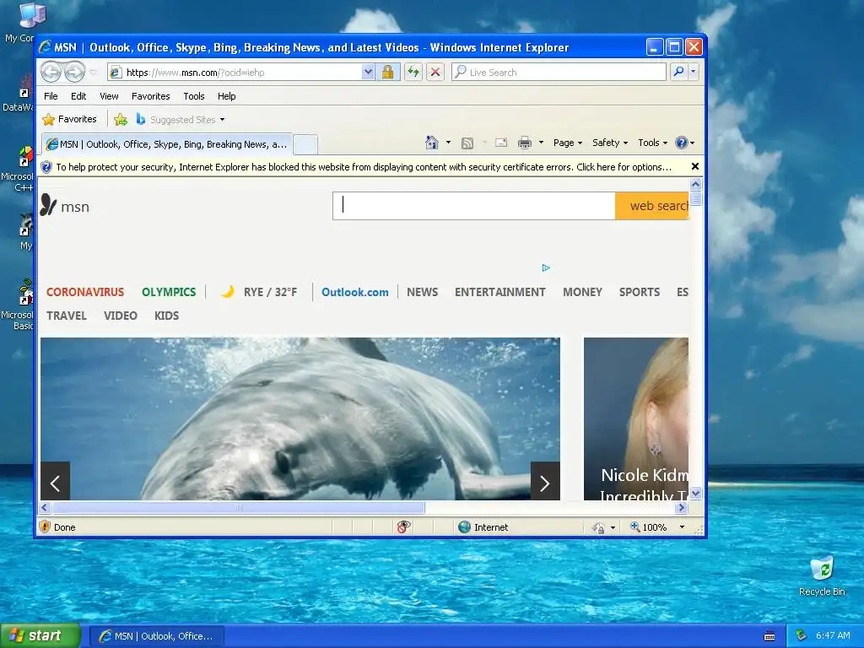Click the msn logo

tap(65, 206)
